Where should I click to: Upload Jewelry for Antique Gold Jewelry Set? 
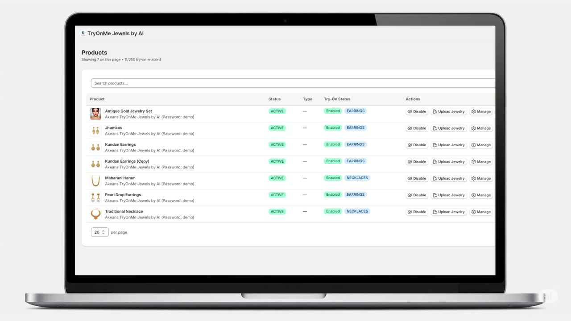click(x=449, y=111)
